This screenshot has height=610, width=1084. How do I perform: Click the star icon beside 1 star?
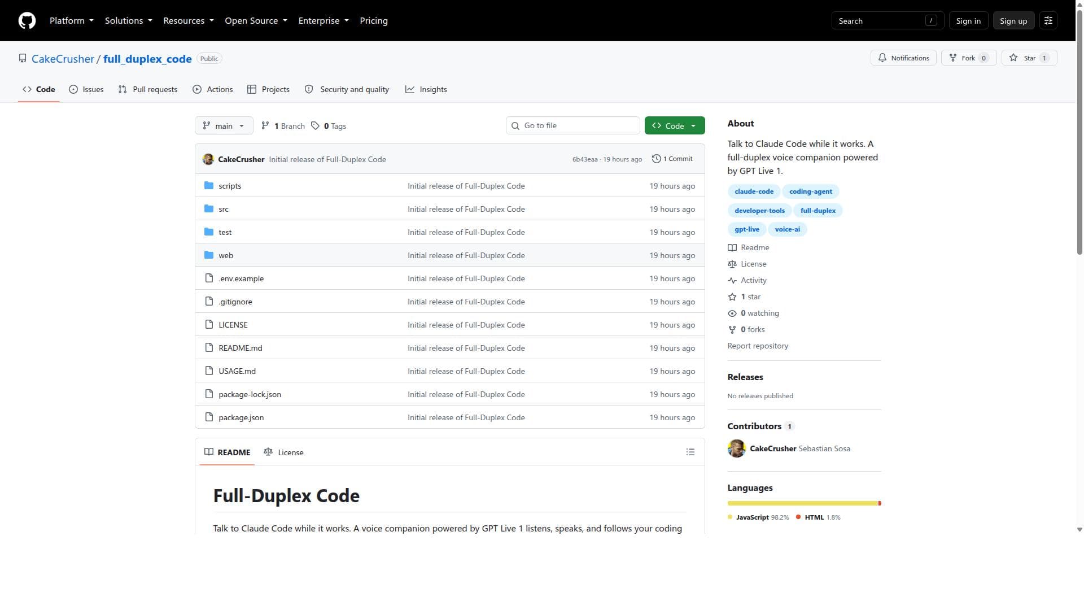click(x=732, y=297)
